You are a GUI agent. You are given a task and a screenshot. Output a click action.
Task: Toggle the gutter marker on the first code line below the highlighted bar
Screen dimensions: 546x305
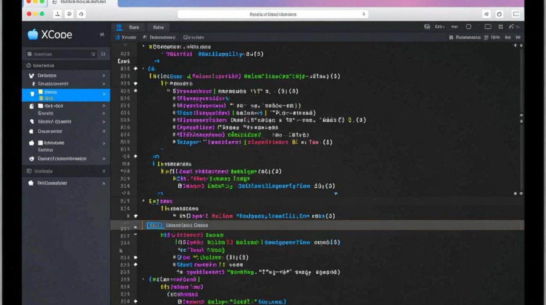pos(135,235)
